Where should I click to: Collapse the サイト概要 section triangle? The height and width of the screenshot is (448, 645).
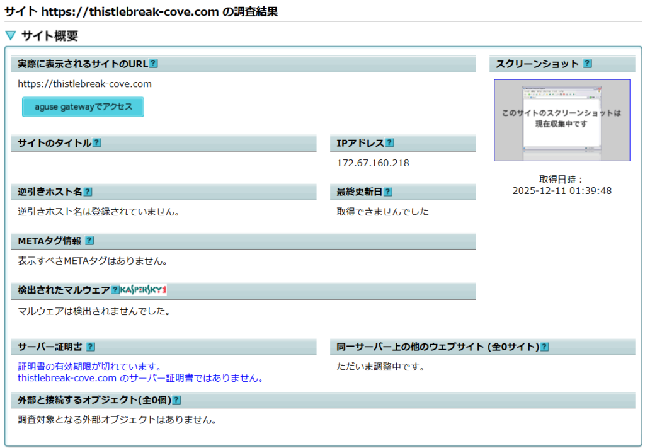10,36
